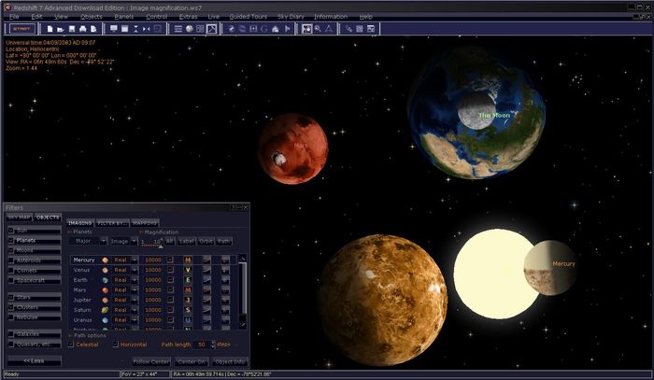The width and height of the screenshot is (654, 380).
Task: Click the open folder toolbar icon
Action: (61, 29)
